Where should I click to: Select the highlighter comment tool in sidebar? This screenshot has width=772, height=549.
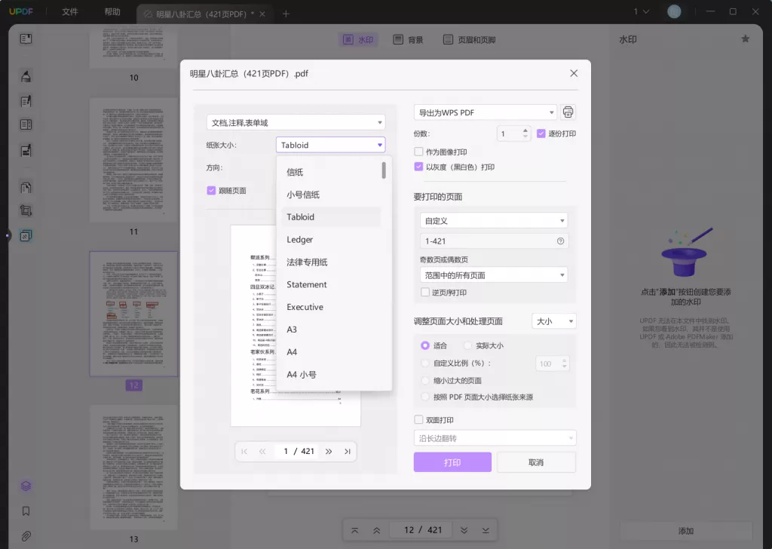tap(26, 76)
